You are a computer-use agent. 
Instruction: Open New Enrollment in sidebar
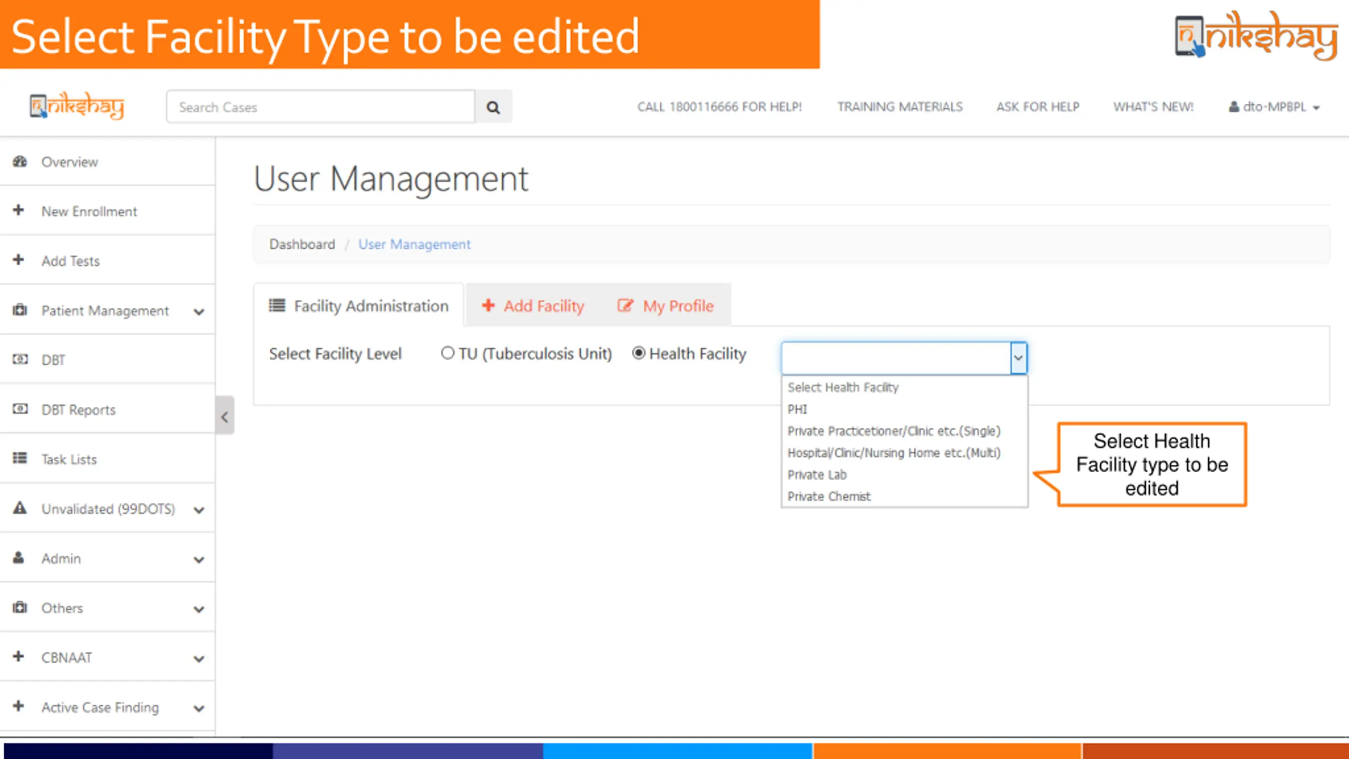click(107, 211)
